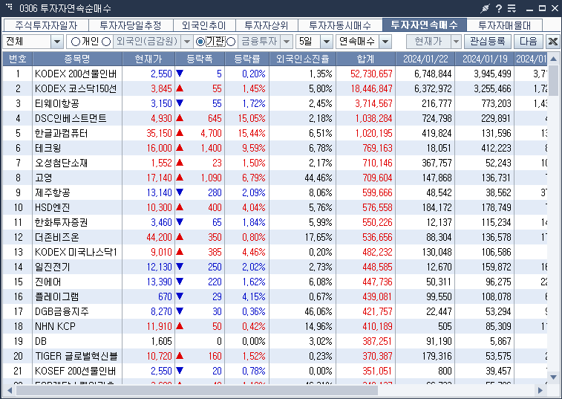562x399 pixels.
Task: Open the 전체 market dropdown
Action: pyautogui.click(x=57, y=42)
